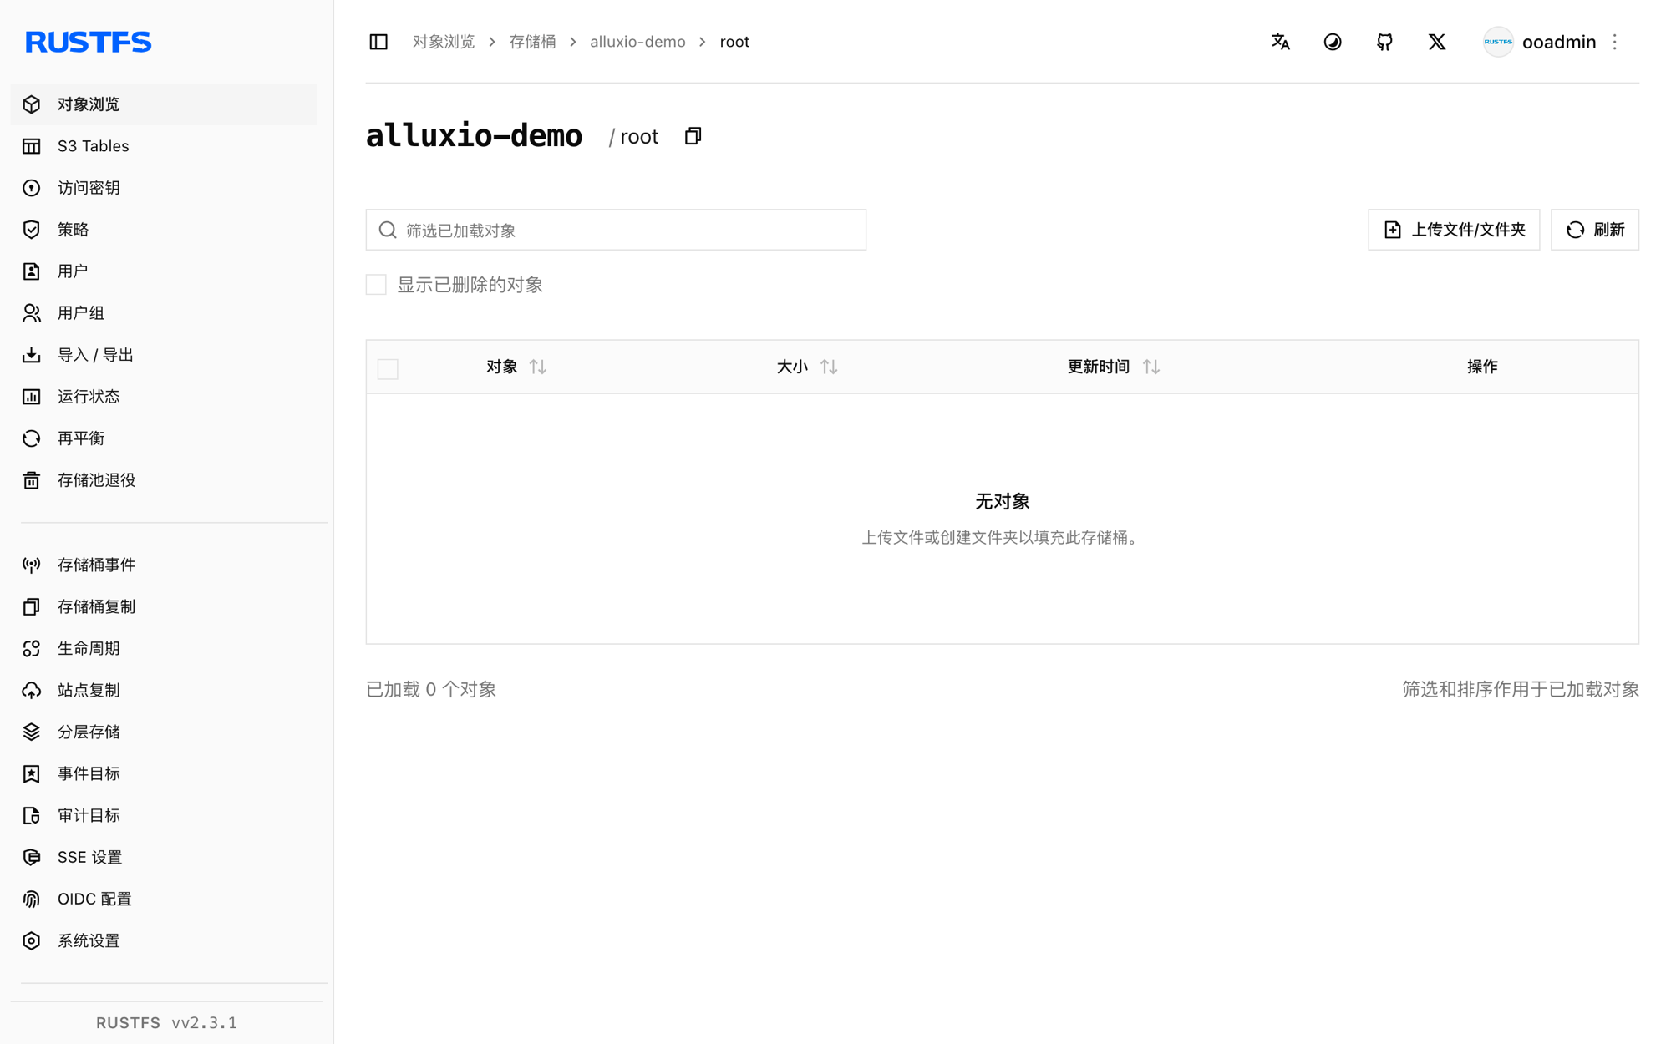Viewport: 1671px width, 1044px height.
Task: Open the GitHub link icon
Action: pos(1384,42)
